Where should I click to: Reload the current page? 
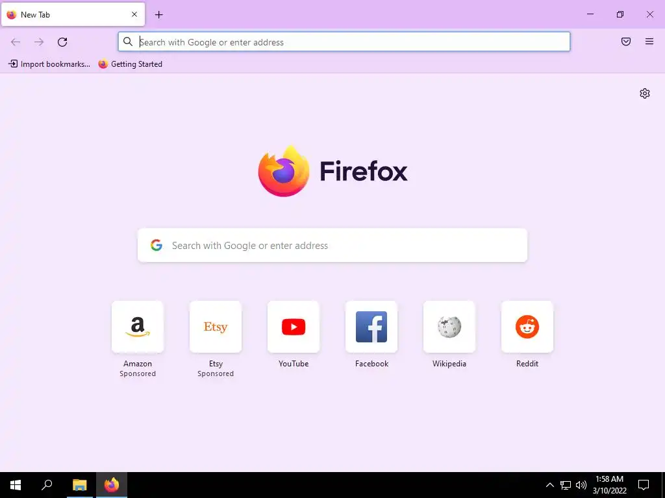[x=62, y=42]
